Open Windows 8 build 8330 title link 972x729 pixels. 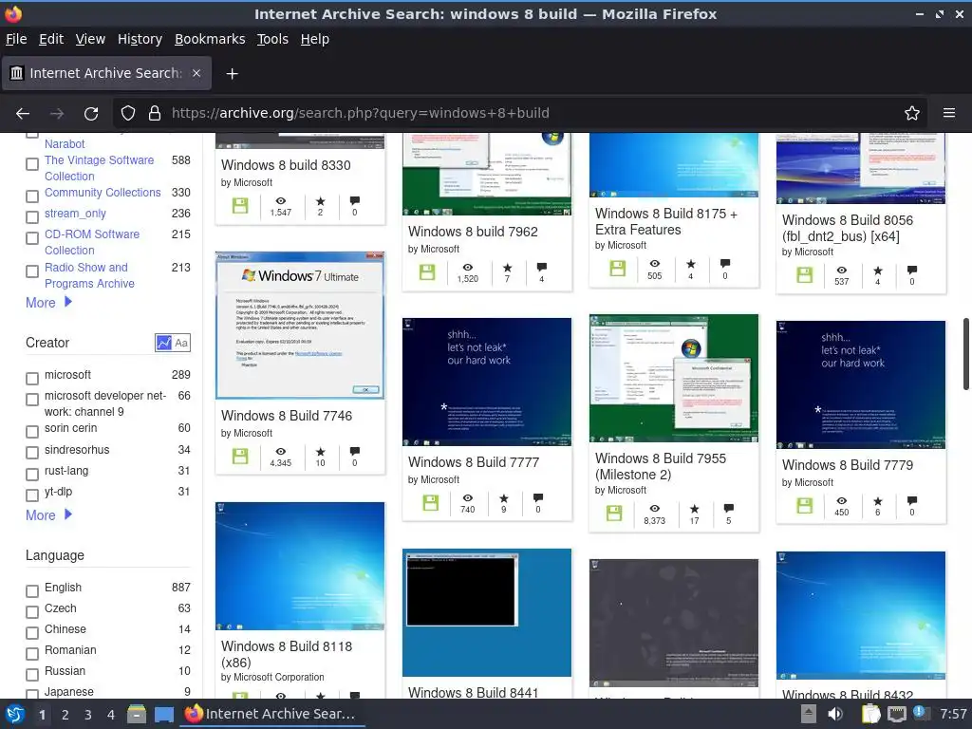coord(286,165)
